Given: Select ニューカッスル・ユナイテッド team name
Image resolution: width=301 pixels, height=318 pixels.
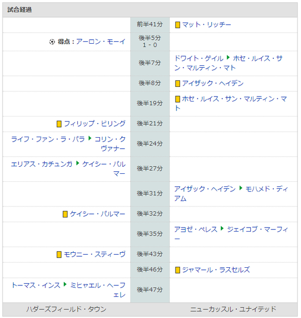Looking at the screenshot, I should [x=233, y=309].
